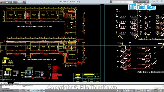Go to next layout tab arrow
Image resolution: width=164 pixels, height=92 pixels.
click(5, 83)
